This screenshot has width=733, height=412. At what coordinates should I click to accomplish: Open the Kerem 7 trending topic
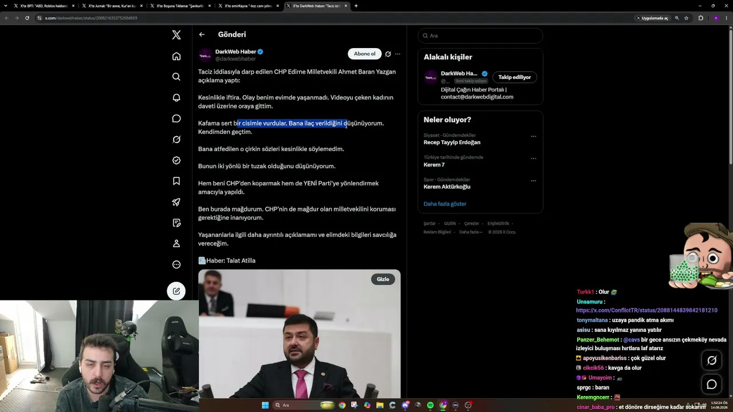coord(434,165)
